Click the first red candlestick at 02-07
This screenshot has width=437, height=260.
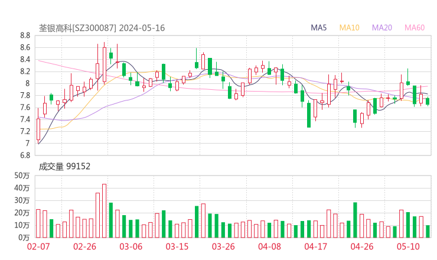coord(38,126)
